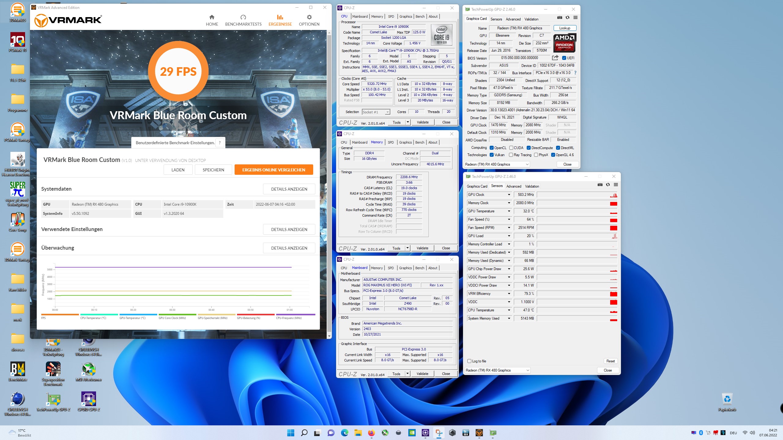The image size is (783, 440).
Task: Show details for Systemdaten section
Action: [289, 189]
